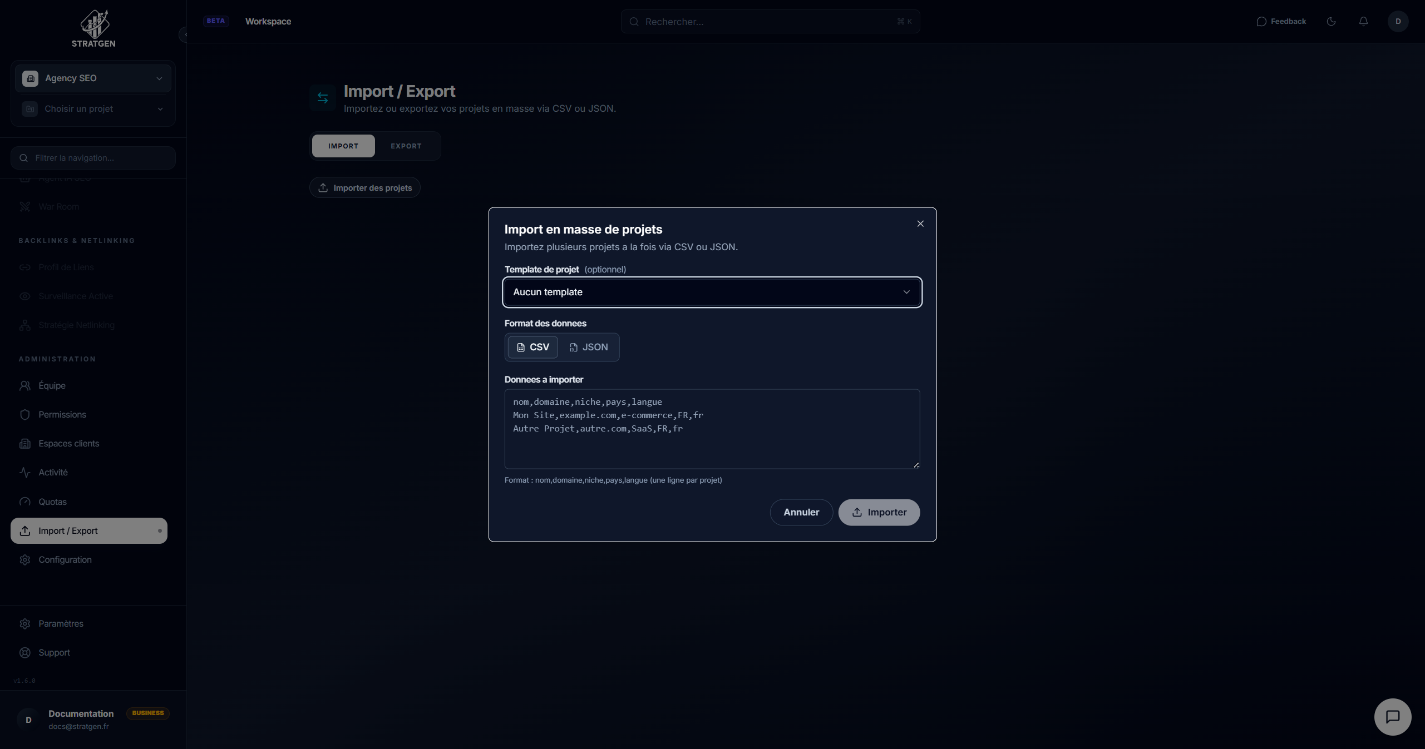
Task: Expand the 'Choisir un projet' selector
Action: point(92,108)
